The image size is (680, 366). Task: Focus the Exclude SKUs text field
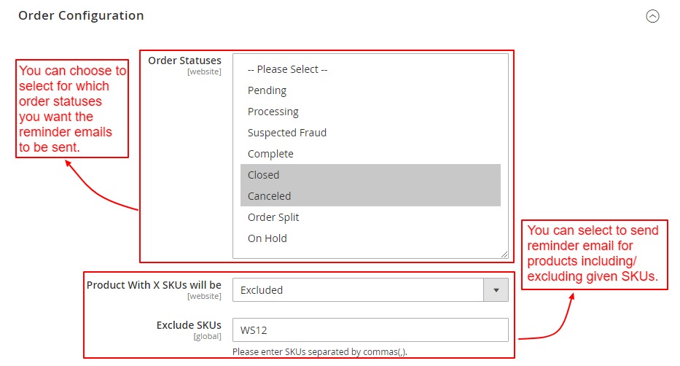(370, 330)
